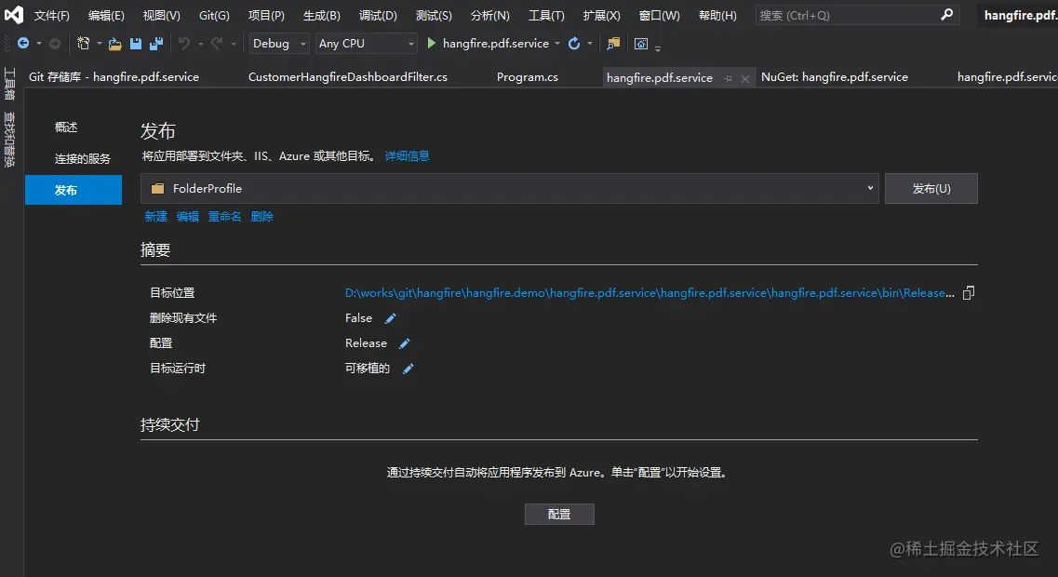Click the 发布(U) publish button
The image size is (1058, 577).
[x=931, y=188]
